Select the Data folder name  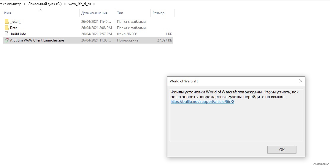[x=14, y=28]
